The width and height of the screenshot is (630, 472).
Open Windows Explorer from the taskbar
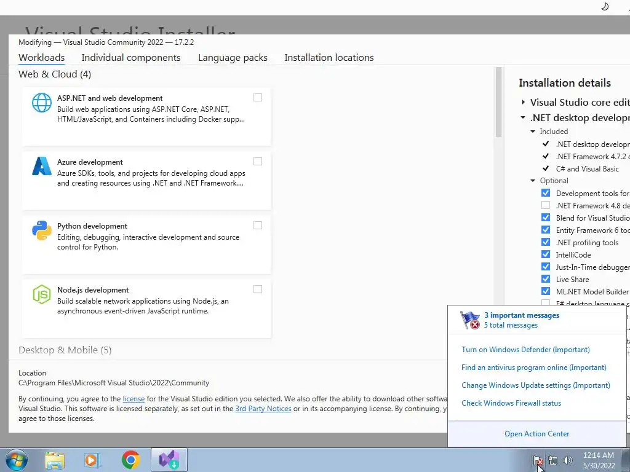tap(55, 460)
